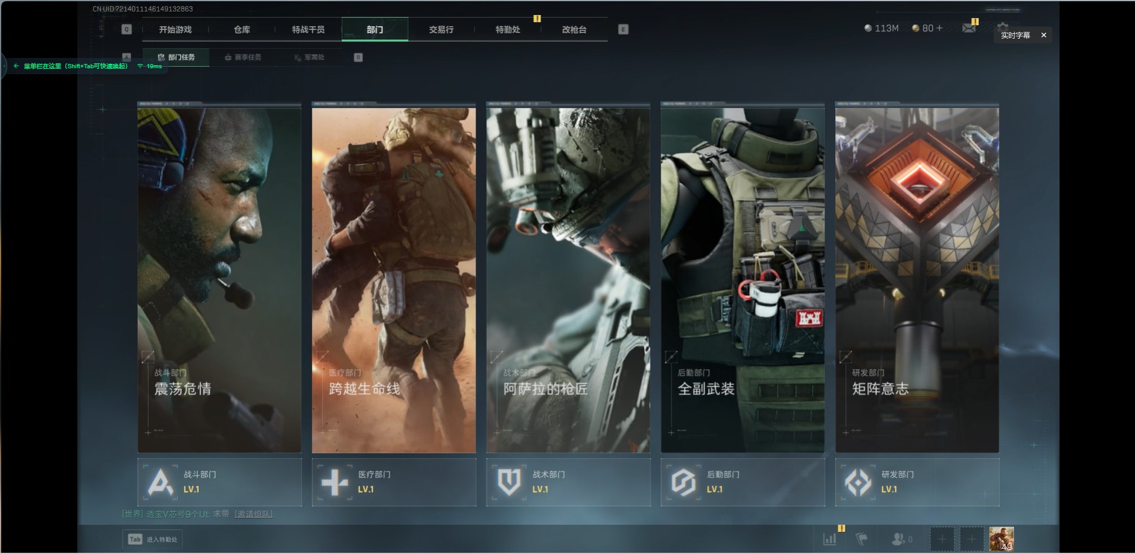Screen dimensions: 1135x554
Task: Click the Q key previous-tab icon
Action: point(127,30)
